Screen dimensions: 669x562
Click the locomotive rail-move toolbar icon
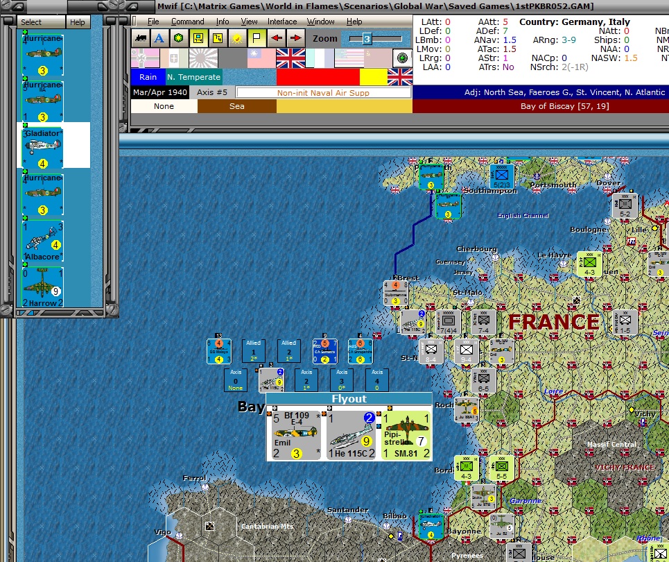click(x=140, y=38)
